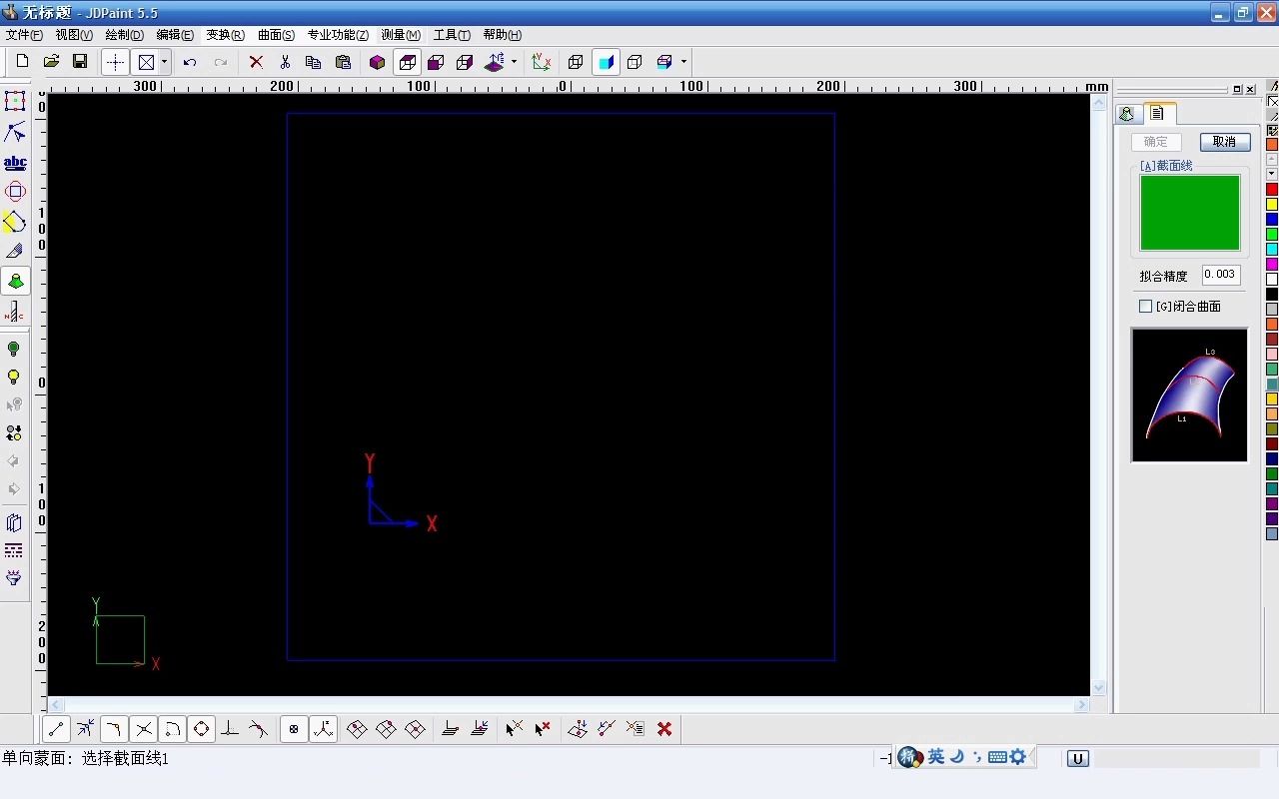Click the 取消 button
This screenshot has width=1279, height=799.
(x=1224, y=141)
